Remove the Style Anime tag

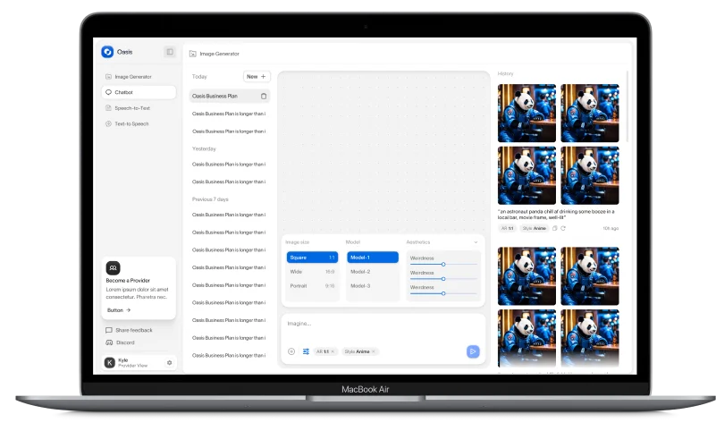pyautogui.click(x=374, y=351)
